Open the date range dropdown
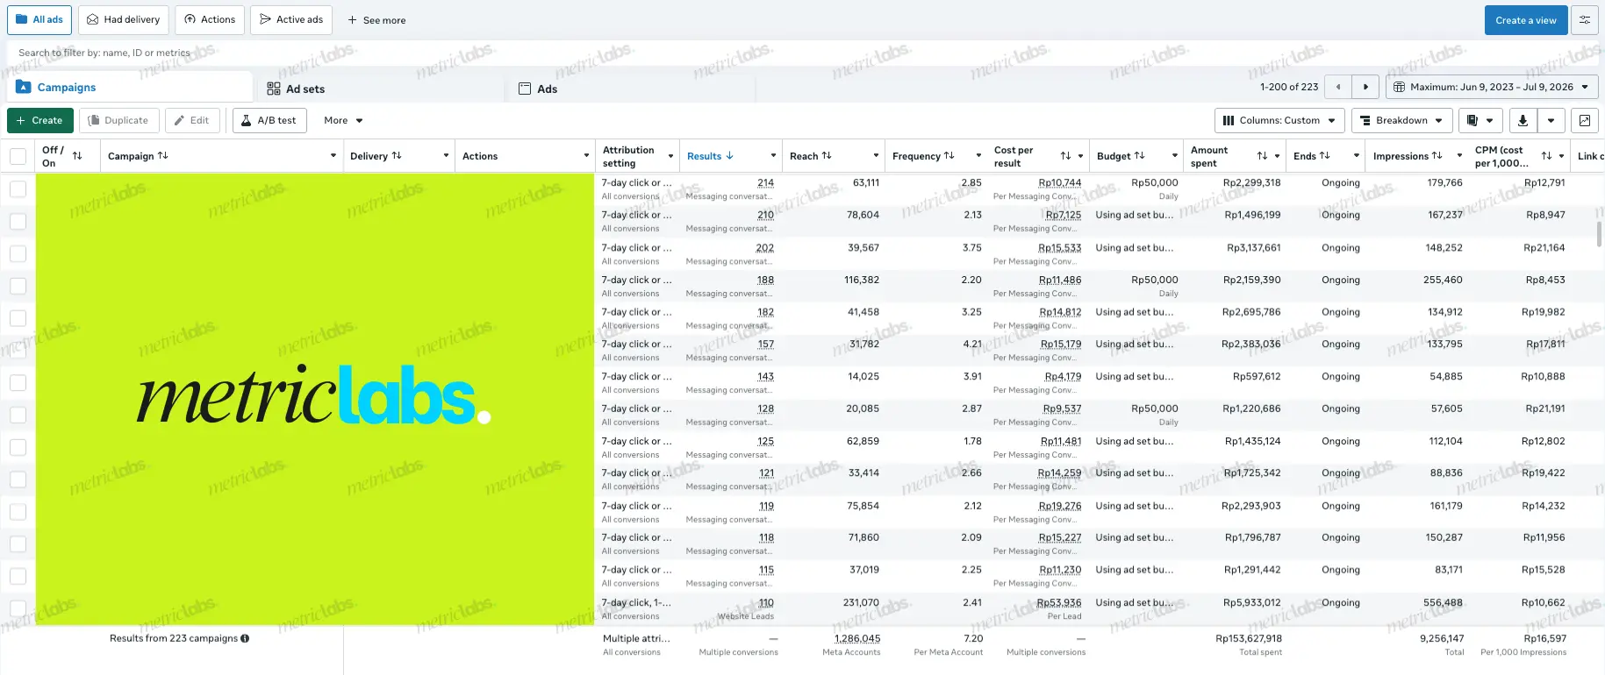Image resolution: width=1605 pixels, height=675 pixels. click(1492, 87)
